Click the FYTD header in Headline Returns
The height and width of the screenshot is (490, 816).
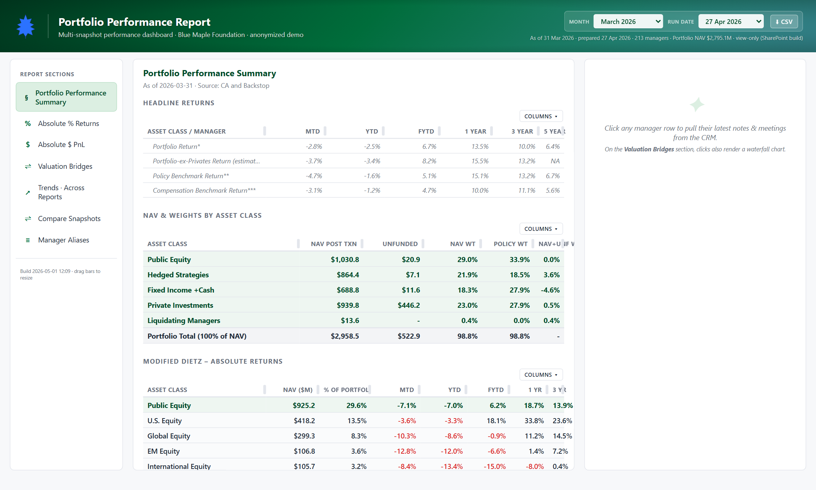pos(426,131)
